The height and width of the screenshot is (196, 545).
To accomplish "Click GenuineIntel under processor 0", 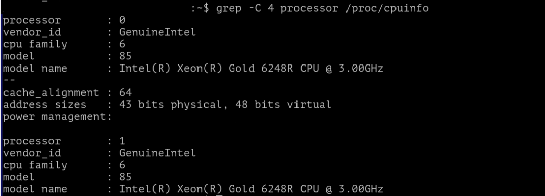I will 158,32.
